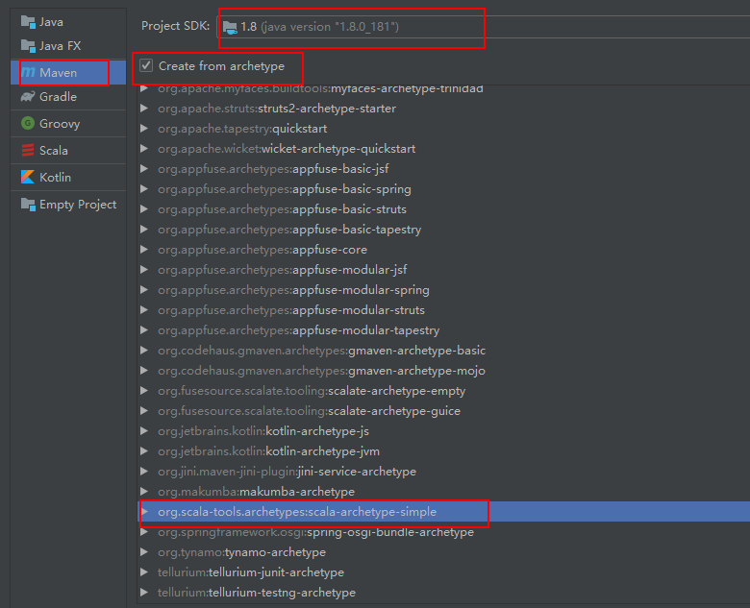Expand scala-archetype-simple arrow

144,511
